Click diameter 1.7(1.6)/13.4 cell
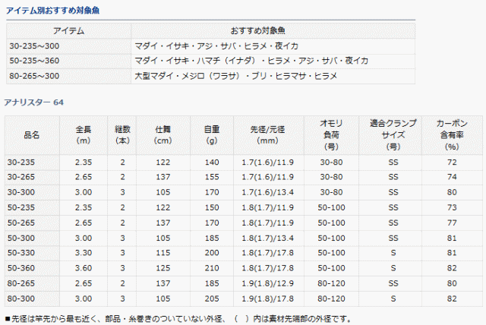 268,192
